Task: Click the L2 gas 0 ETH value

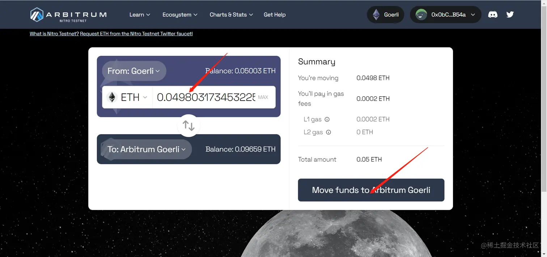Action: tap(365, 132)
